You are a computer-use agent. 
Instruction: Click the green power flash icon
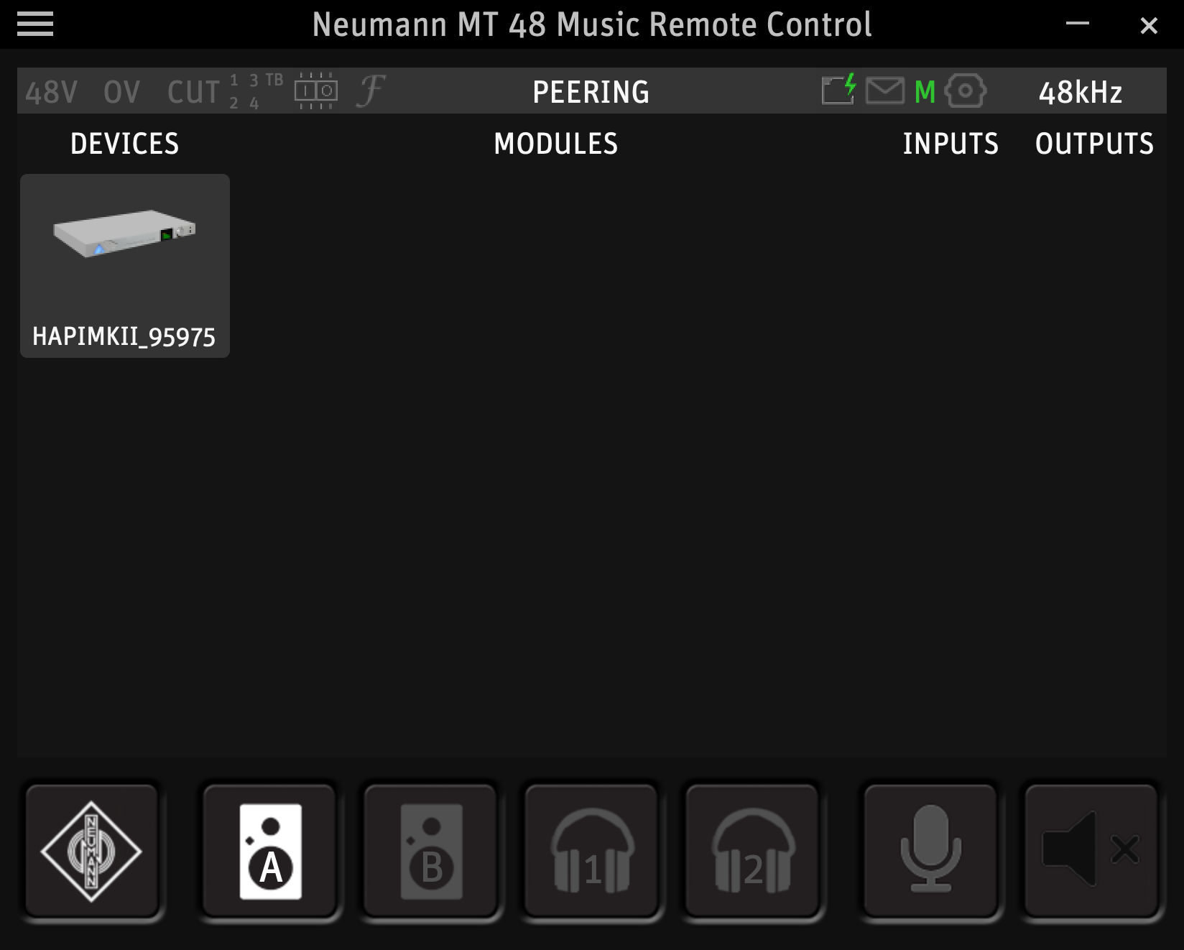tap(839, 91)
